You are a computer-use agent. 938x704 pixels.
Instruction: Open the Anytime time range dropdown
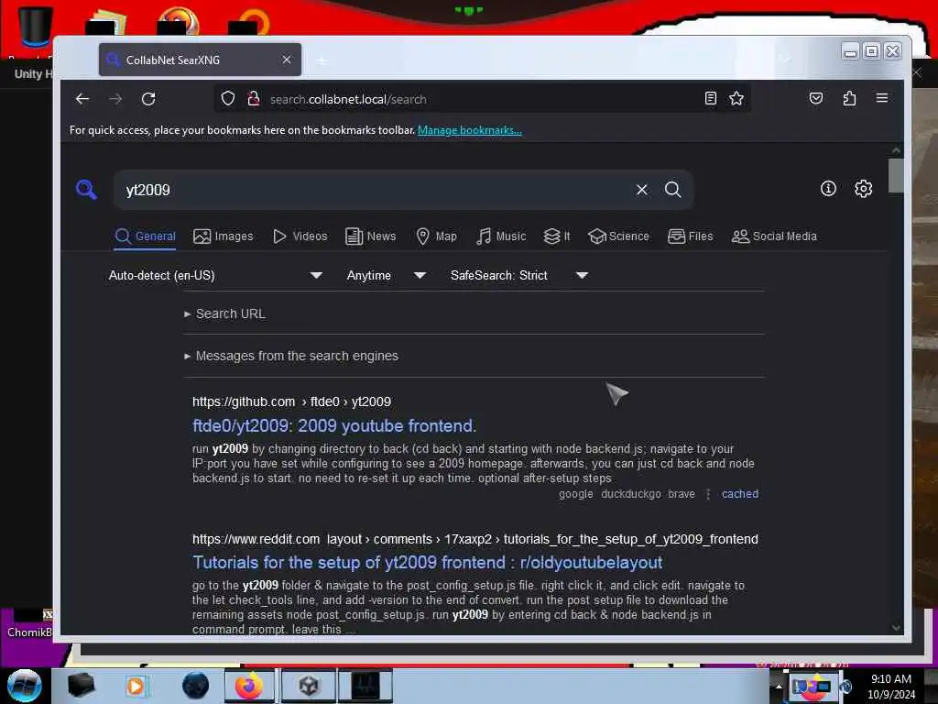click(x=387, y=275)
